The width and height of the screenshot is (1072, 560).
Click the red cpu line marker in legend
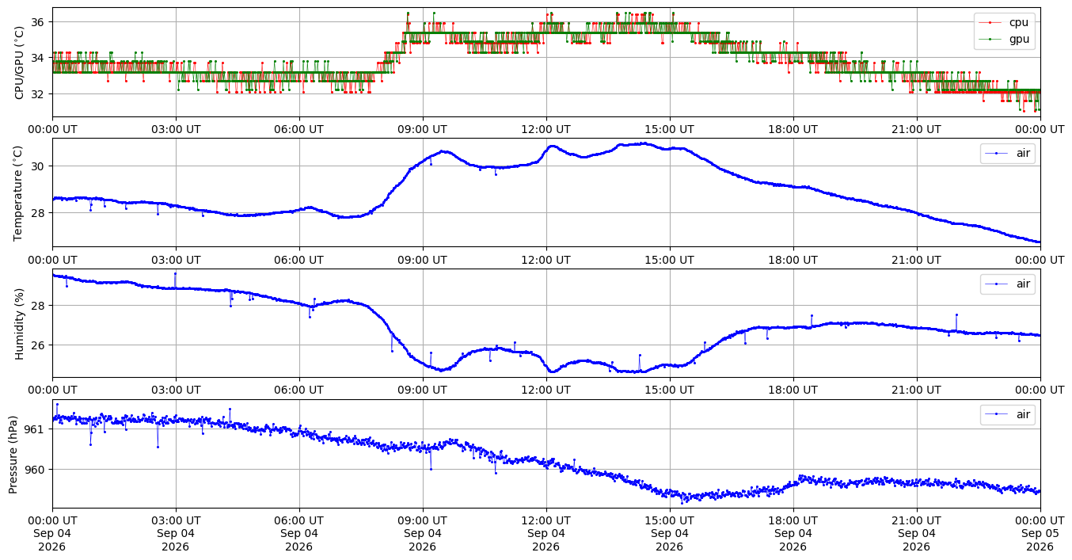tap(991, 22)
